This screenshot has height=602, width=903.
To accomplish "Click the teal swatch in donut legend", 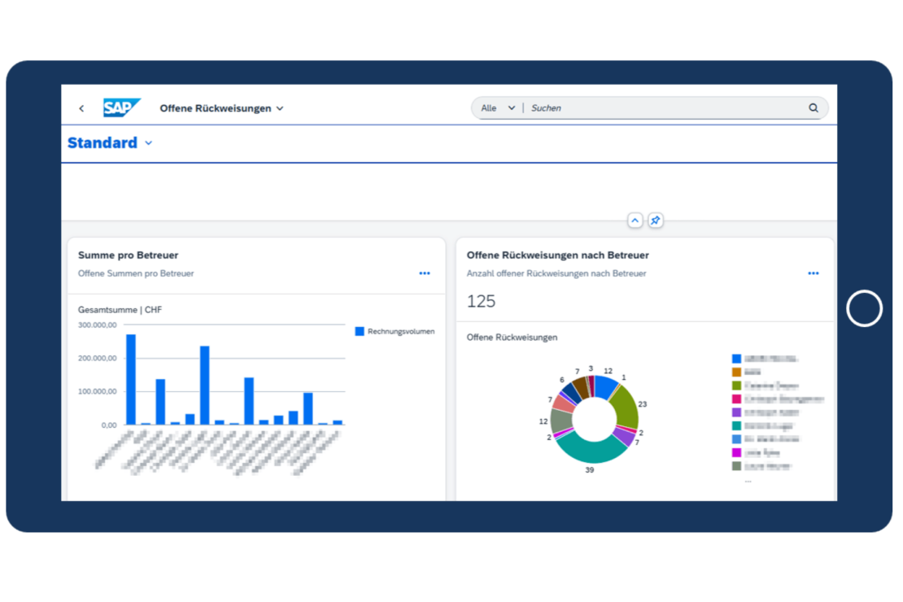I will pos(736,425).
